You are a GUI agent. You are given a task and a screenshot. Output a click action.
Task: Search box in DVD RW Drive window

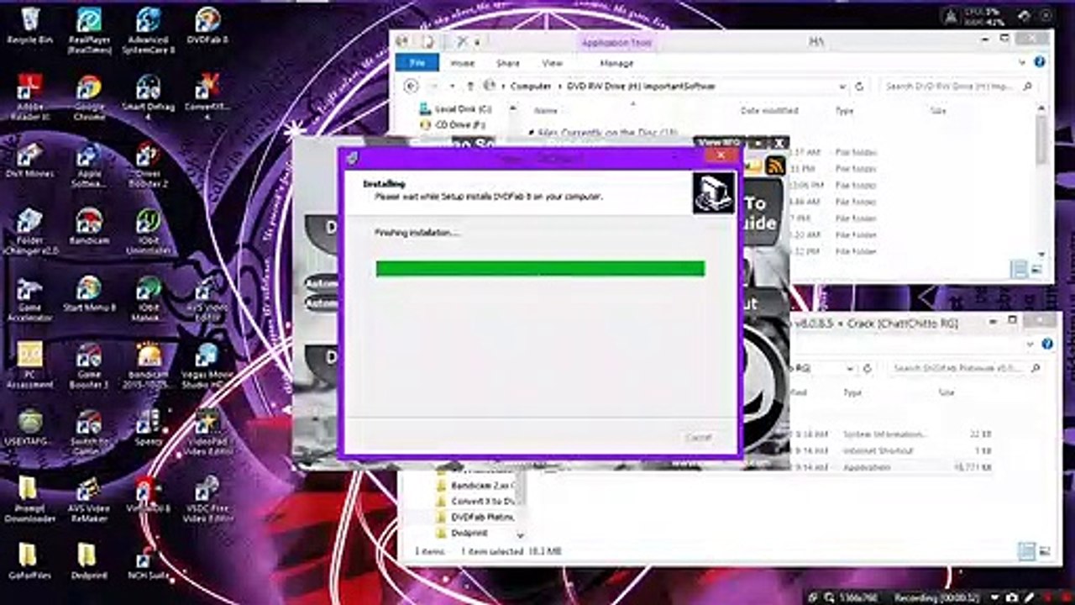960,86
